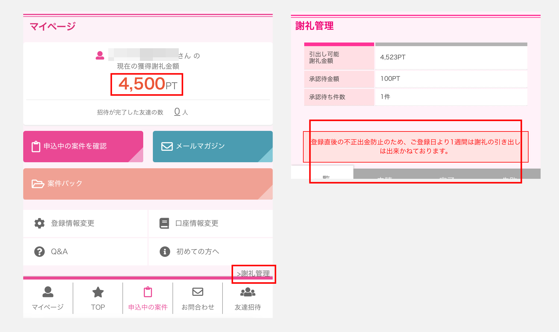Screen dimensions: 559x332
Task: Open the メールマガジン button
Action: [x=213, y=147]
